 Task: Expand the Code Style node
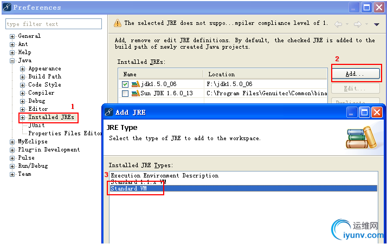tap(22, 85)
